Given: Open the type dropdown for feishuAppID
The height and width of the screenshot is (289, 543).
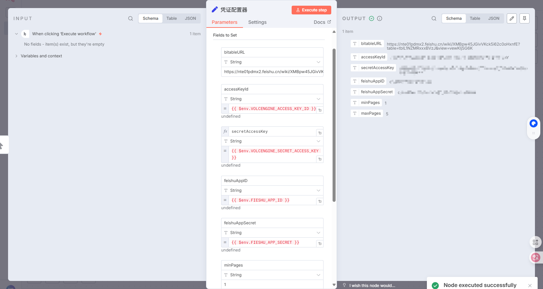Looking at the screenshot, I should coord(272,190).
